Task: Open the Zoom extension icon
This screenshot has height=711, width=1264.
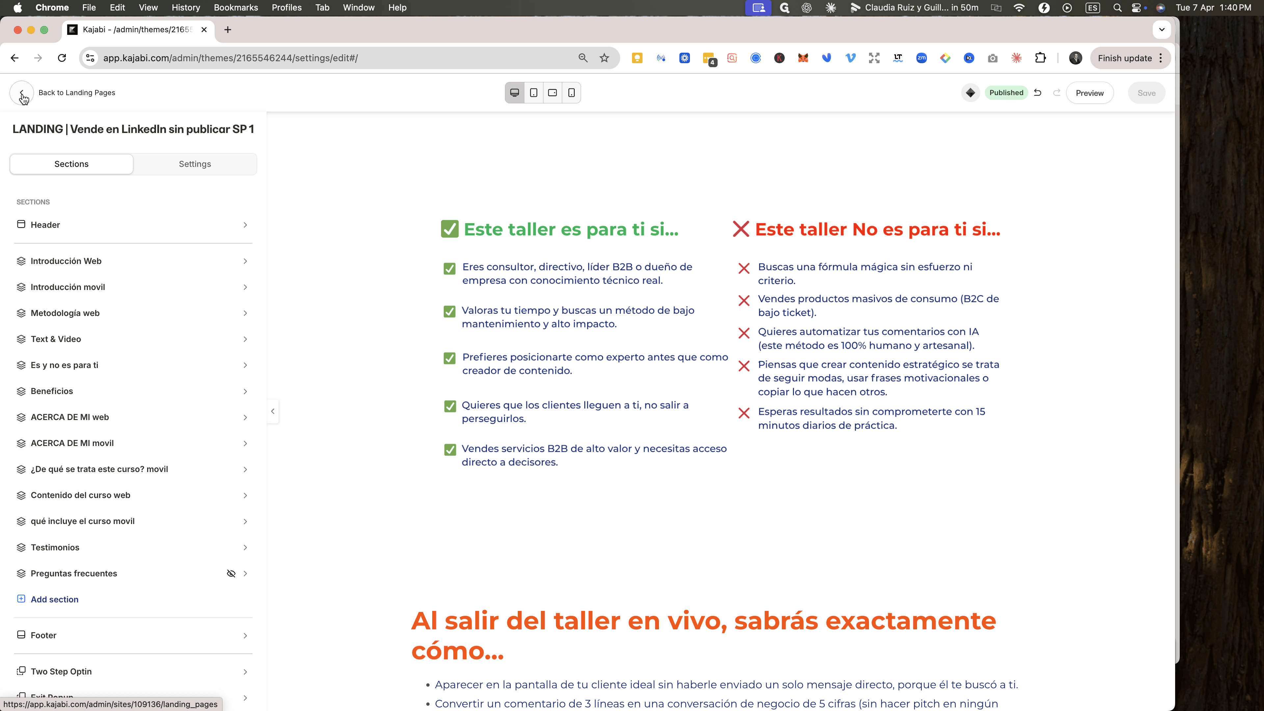Action: pos(921,58)
